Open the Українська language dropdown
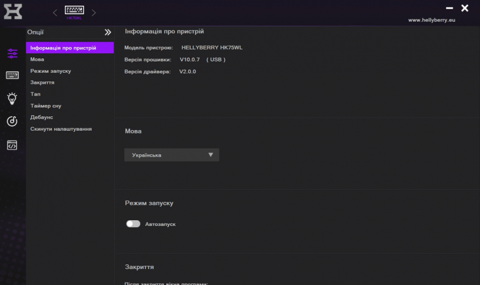 pos(171,155)
